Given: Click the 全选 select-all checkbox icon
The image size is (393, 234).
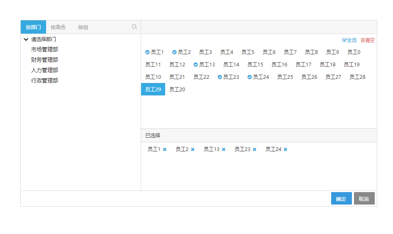Looking at the screenshot, I should pyautogui.click(x=344, y=40).
